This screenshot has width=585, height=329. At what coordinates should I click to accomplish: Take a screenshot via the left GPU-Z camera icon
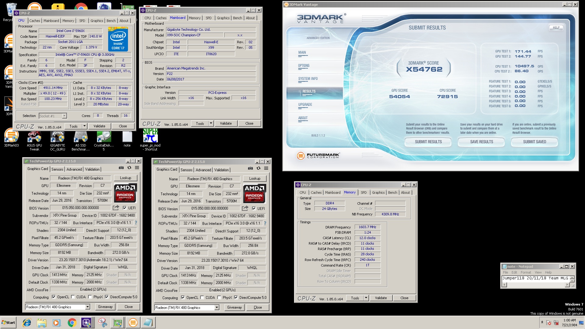tap(121, 168)
